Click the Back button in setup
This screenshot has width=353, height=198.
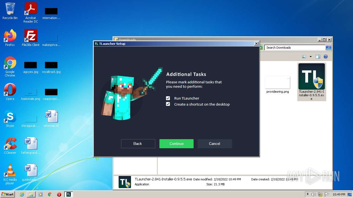click(x=138, y=144)
